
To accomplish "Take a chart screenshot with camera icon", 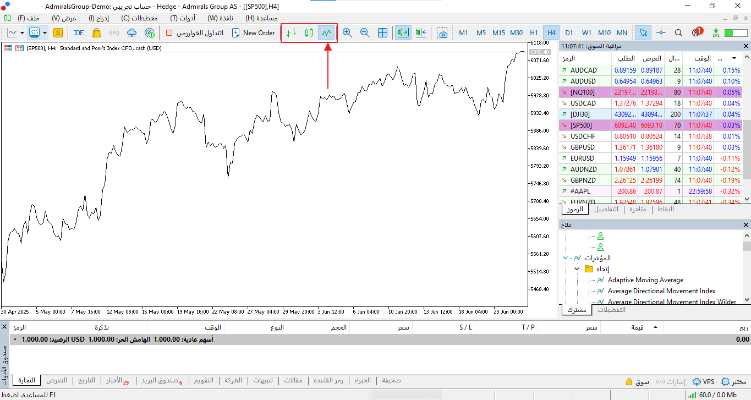I will click(442, 33).
